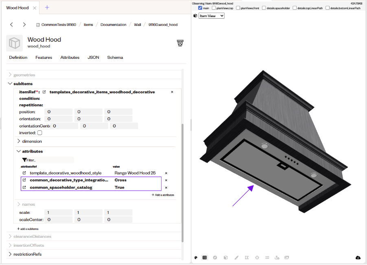Screen dimensions: 367x265
Task: Click the cloud download icon
Action: click(x=358, y=258)
